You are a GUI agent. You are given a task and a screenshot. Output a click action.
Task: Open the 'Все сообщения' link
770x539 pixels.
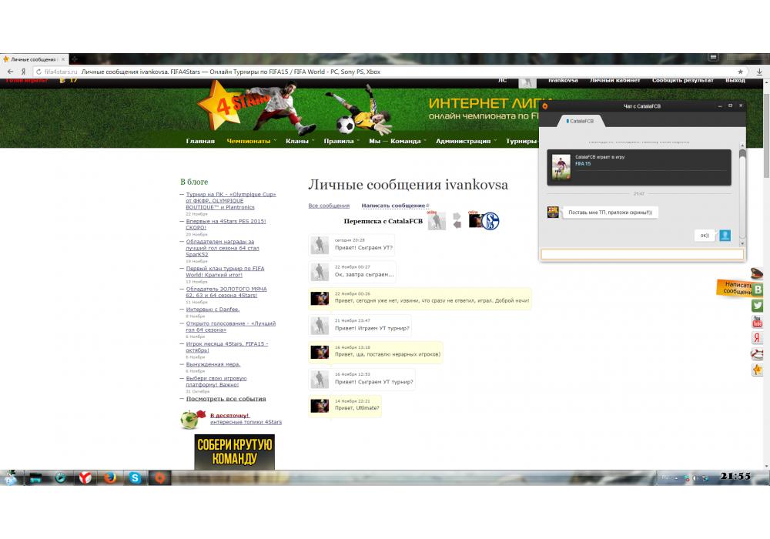(329, 206)
